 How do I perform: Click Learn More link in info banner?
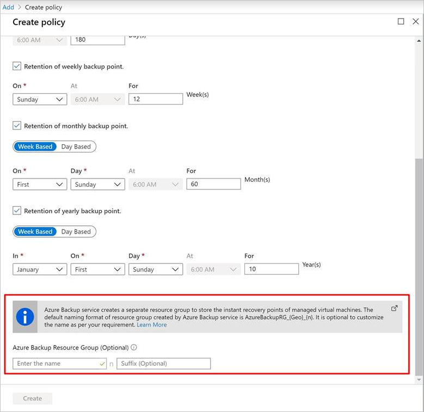[x=152, y=325]
